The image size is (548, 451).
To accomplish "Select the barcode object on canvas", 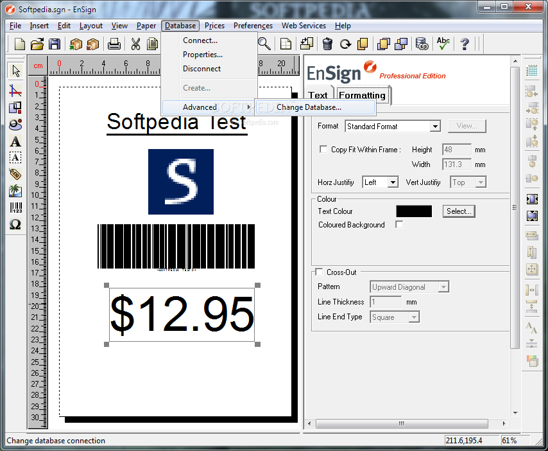I will point(176,247).
